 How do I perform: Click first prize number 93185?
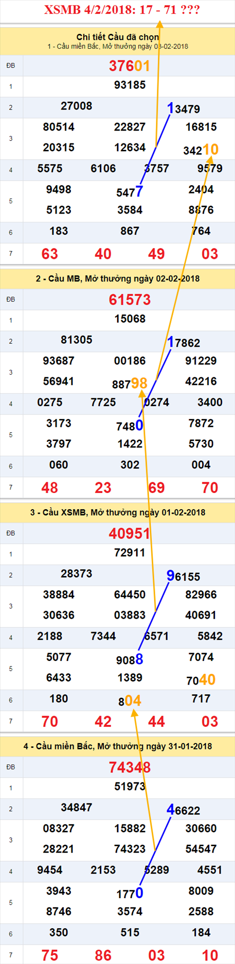click(x=130, y=85)
